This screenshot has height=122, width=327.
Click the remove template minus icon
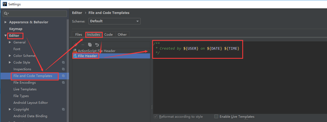point(83,45)
